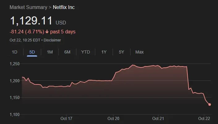Image resolution: width=218 pixels, height=124 pixels.
Task: Click the red down arrow icon
Action: click(47, 32)
